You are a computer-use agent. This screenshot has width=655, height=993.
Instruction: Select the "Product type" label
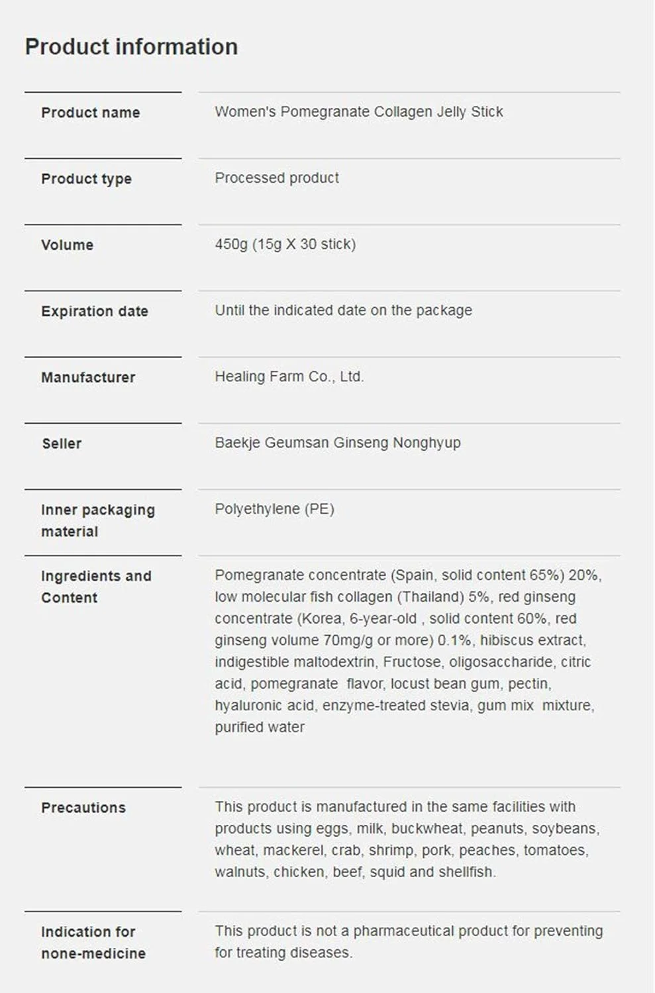tap(86, 179)
